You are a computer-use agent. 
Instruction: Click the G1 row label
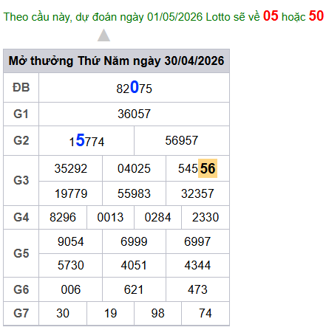pyautogui.click(x=21, y=114)
